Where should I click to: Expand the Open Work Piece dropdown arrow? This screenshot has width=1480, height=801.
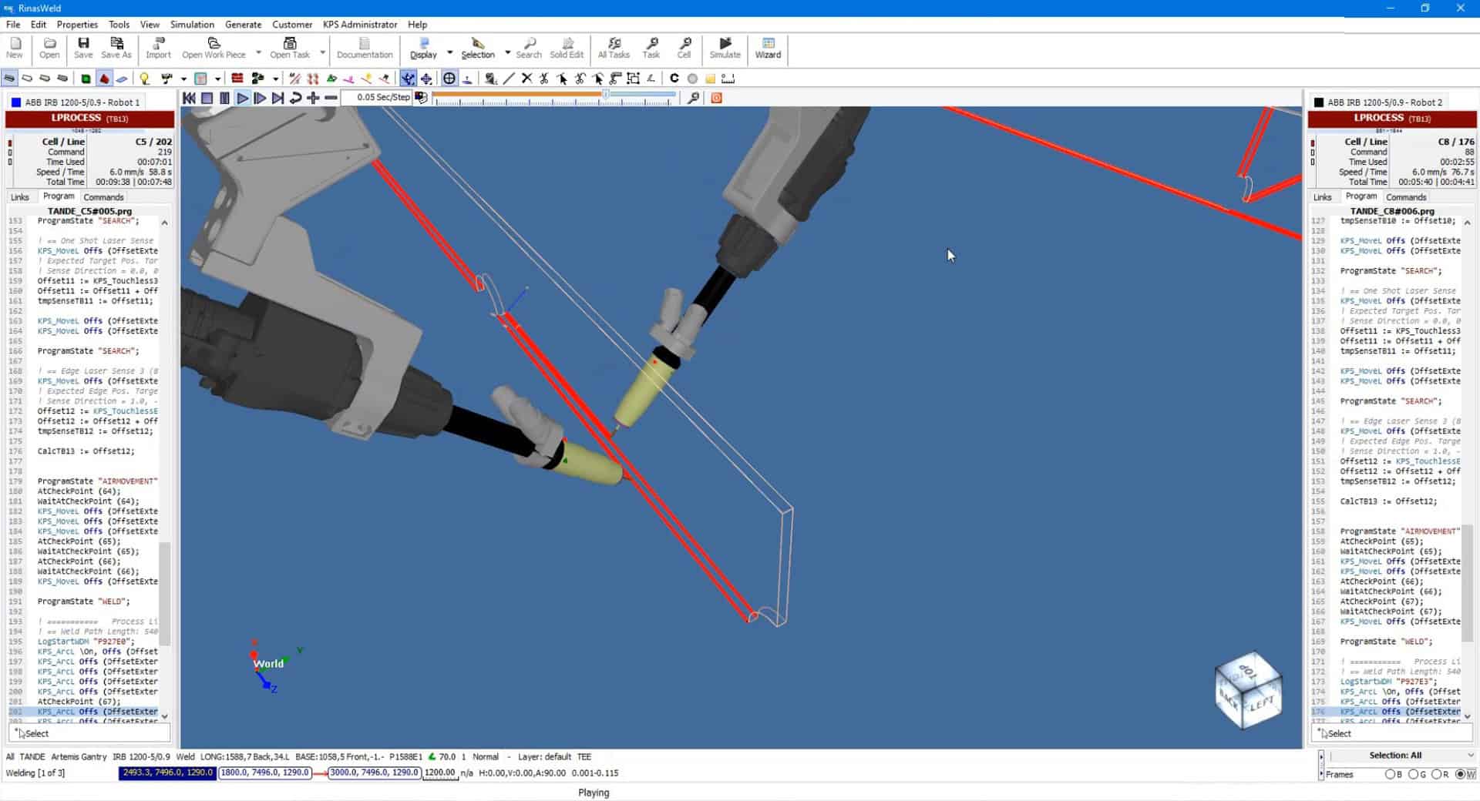pos(258,52)
